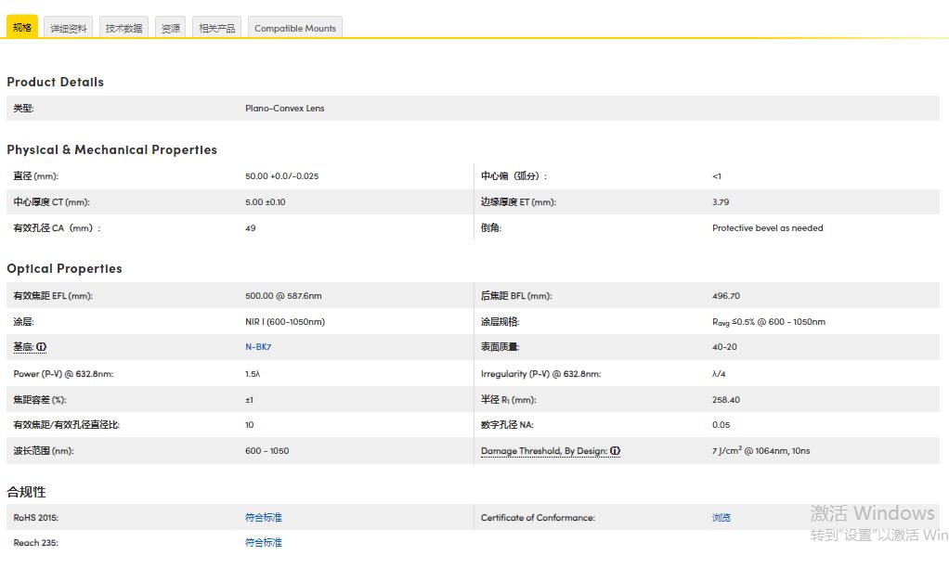Click the Optical Properties heading

tap(64, 268)
